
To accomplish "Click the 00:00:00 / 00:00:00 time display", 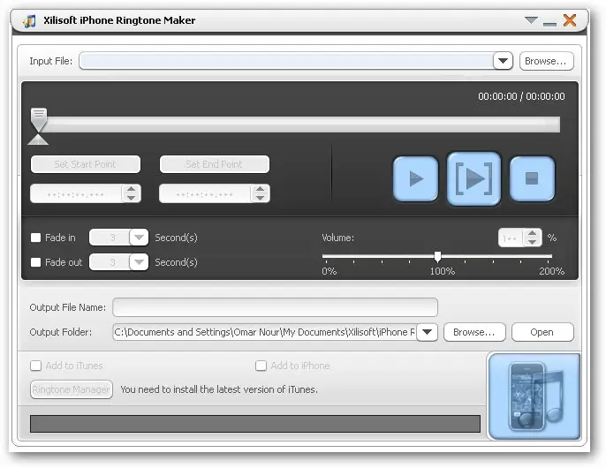I will click(521, 96).
